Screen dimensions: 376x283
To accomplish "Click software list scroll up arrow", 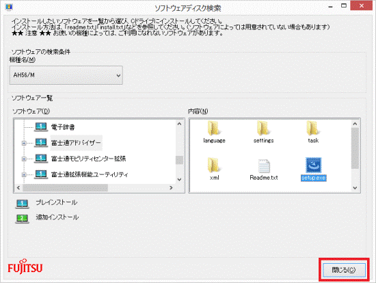I will [x=179, y=124].
